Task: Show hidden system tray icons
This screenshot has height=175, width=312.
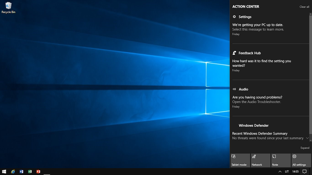Action: click(x=280, y=172)
